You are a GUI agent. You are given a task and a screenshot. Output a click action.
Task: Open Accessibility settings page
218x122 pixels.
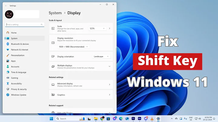25,84
